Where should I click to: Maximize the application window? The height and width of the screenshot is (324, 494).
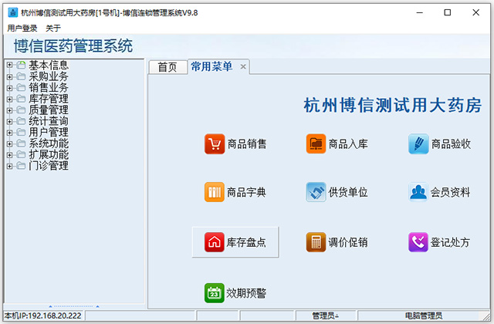point(448,12)
